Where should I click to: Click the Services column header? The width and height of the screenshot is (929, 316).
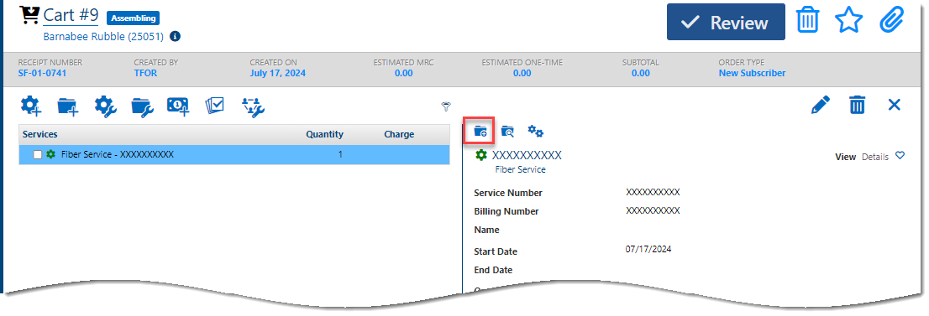tap(39, 134)
